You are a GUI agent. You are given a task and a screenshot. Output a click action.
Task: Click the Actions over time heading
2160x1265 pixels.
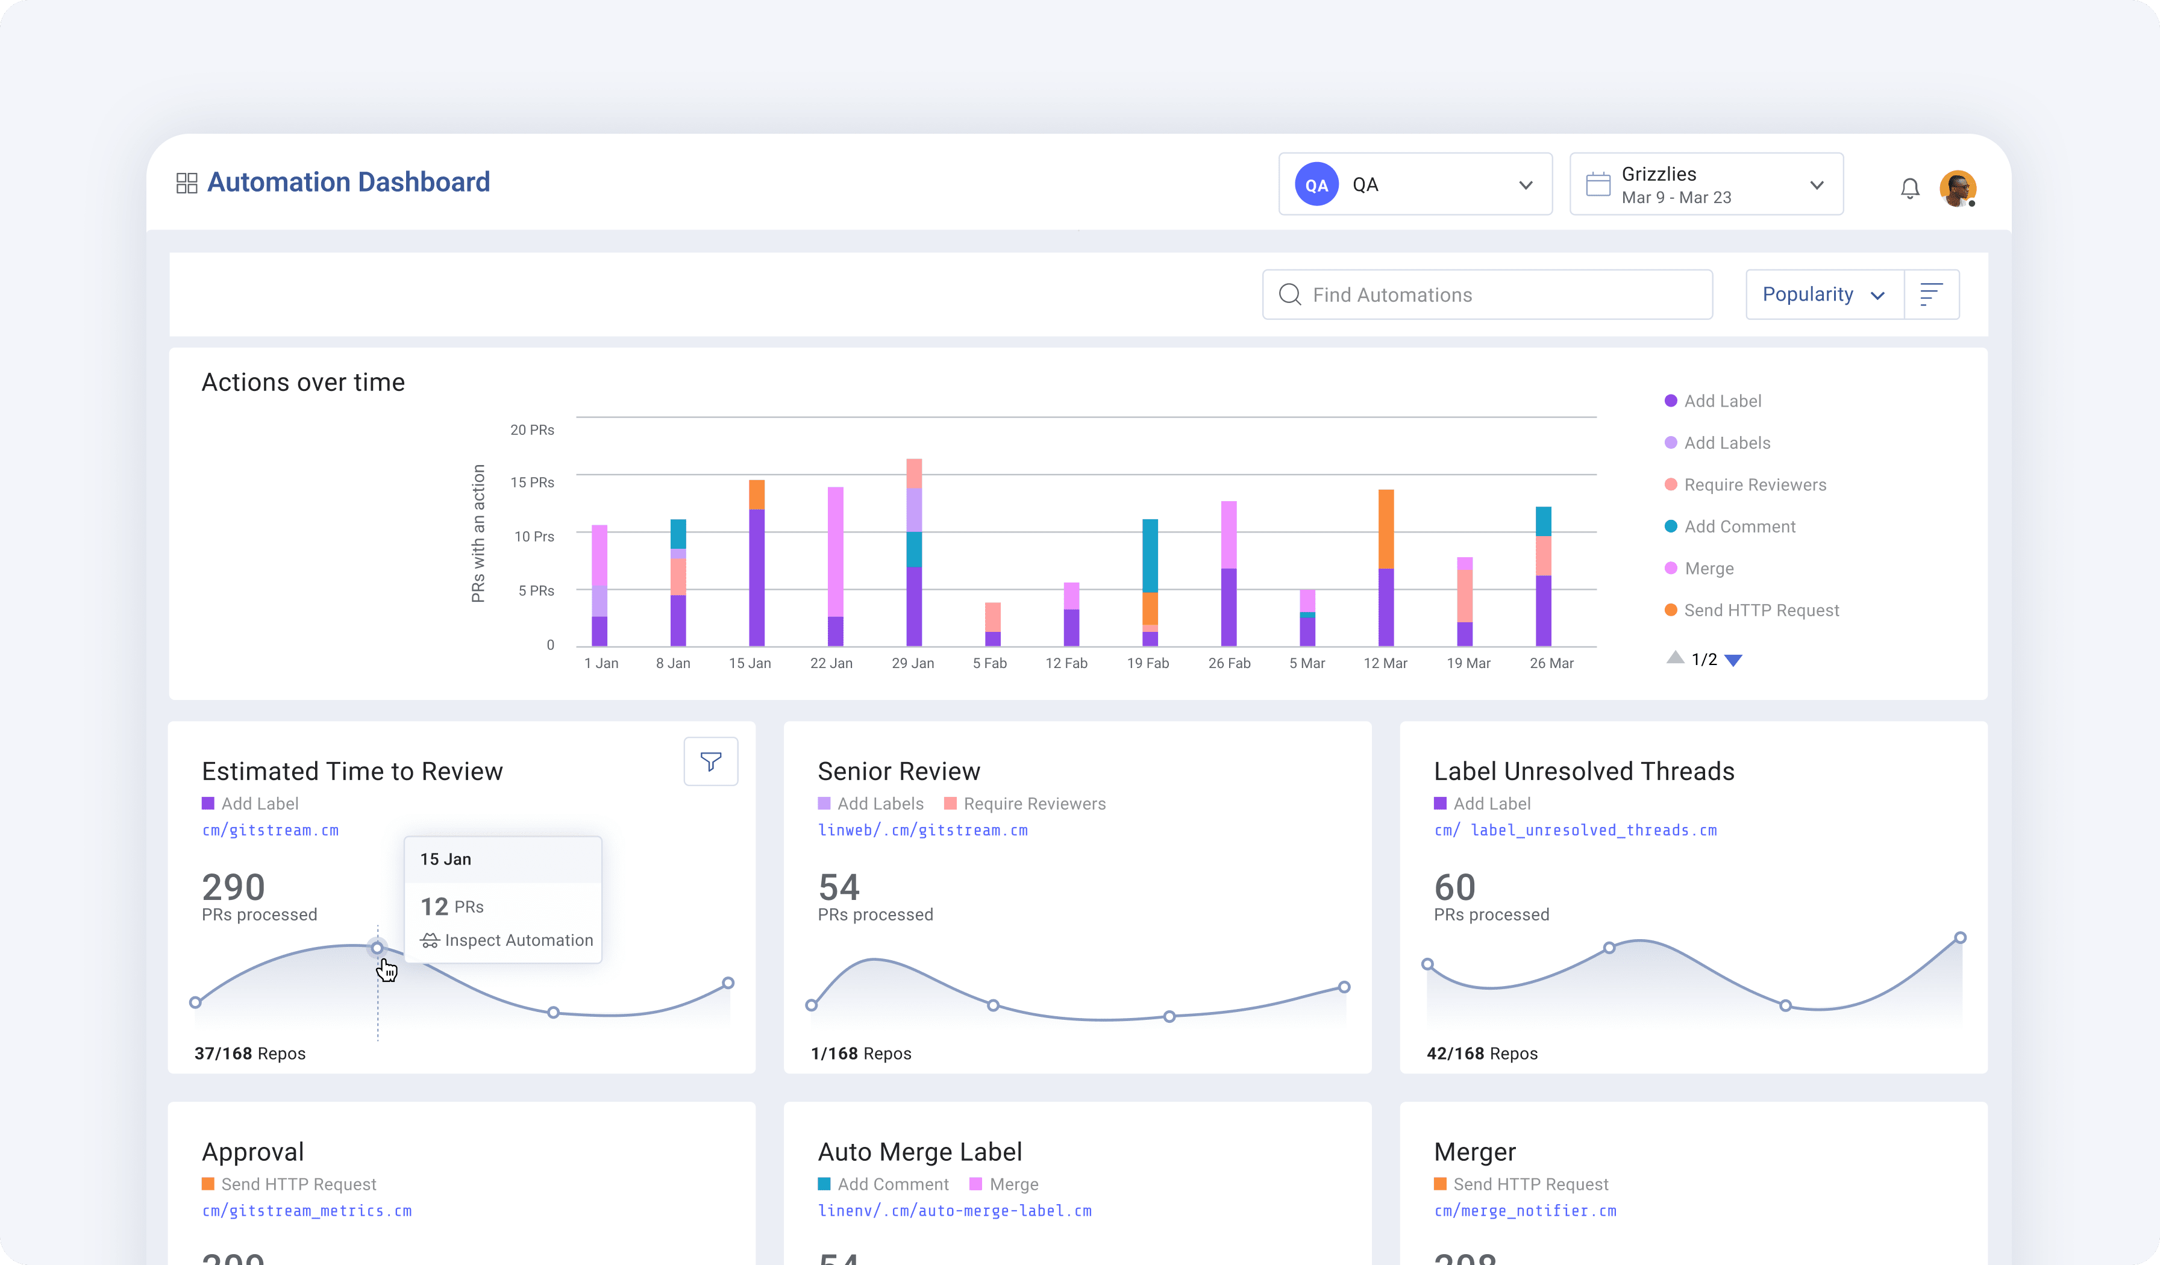pyautogui.click(x=304, y=383)
